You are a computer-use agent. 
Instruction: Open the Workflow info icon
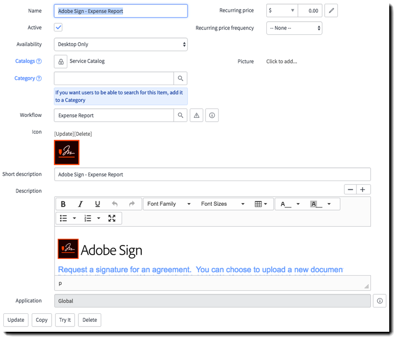point(212,116)
